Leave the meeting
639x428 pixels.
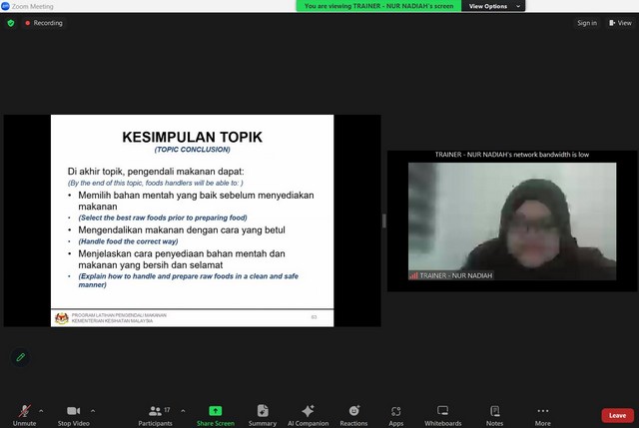(617, 415)
